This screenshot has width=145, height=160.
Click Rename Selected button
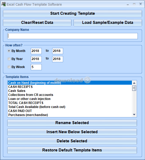[x=72, y=123]
